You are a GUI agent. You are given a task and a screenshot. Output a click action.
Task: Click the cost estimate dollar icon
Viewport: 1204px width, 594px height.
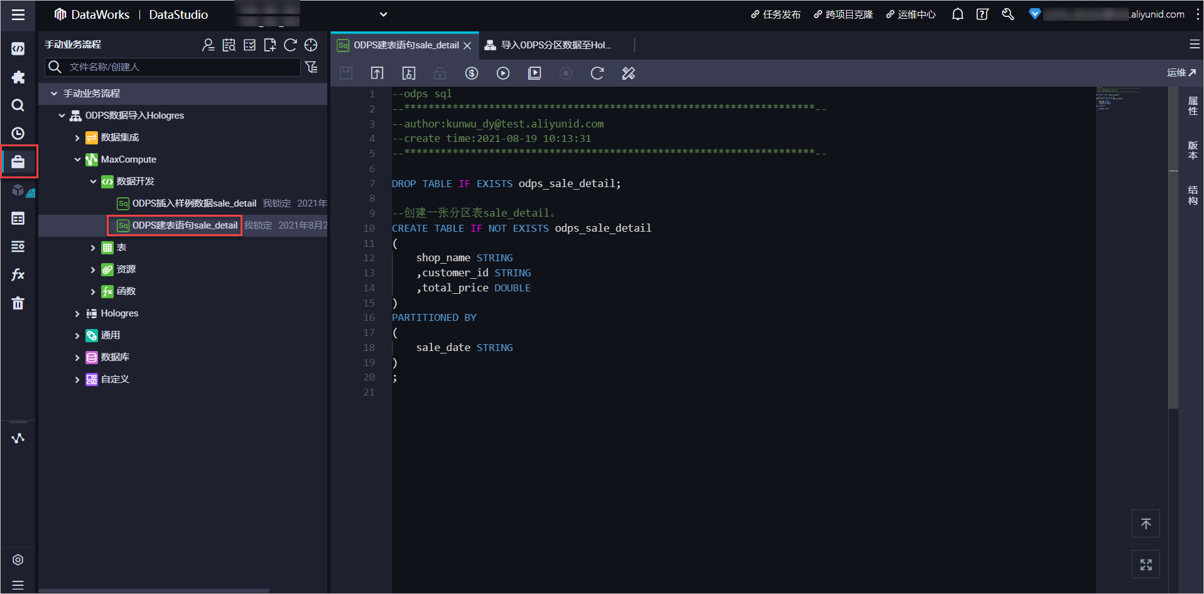point(472,73)
